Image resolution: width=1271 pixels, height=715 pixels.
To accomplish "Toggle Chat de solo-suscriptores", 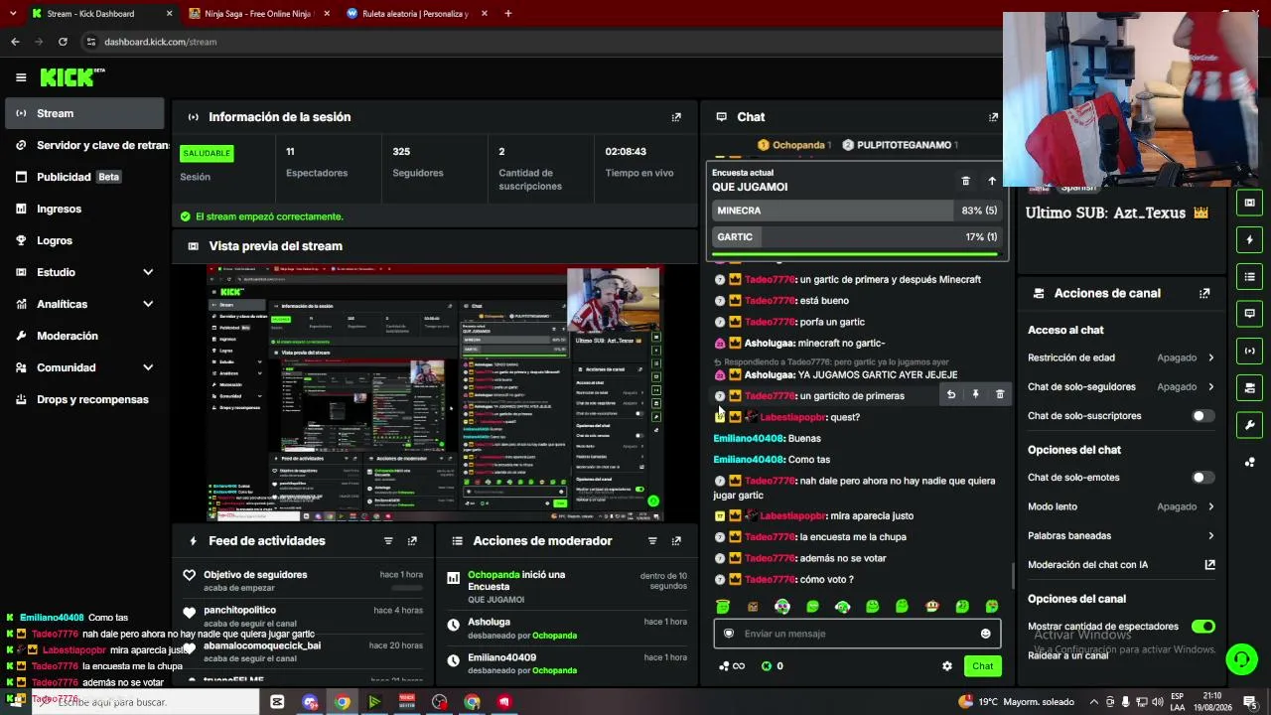I will (1202, 416).
